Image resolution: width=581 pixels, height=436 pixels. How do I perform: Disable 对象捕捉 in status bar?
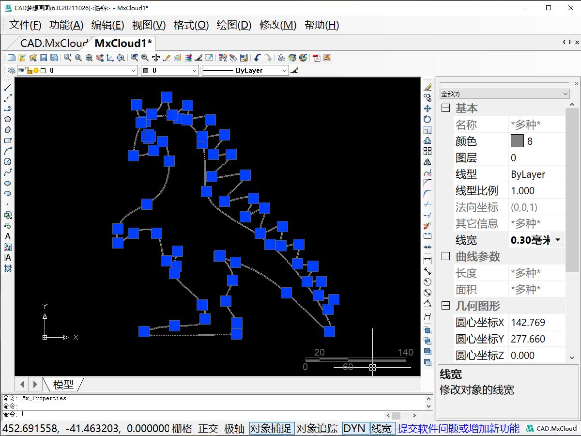tap(271, 428)
